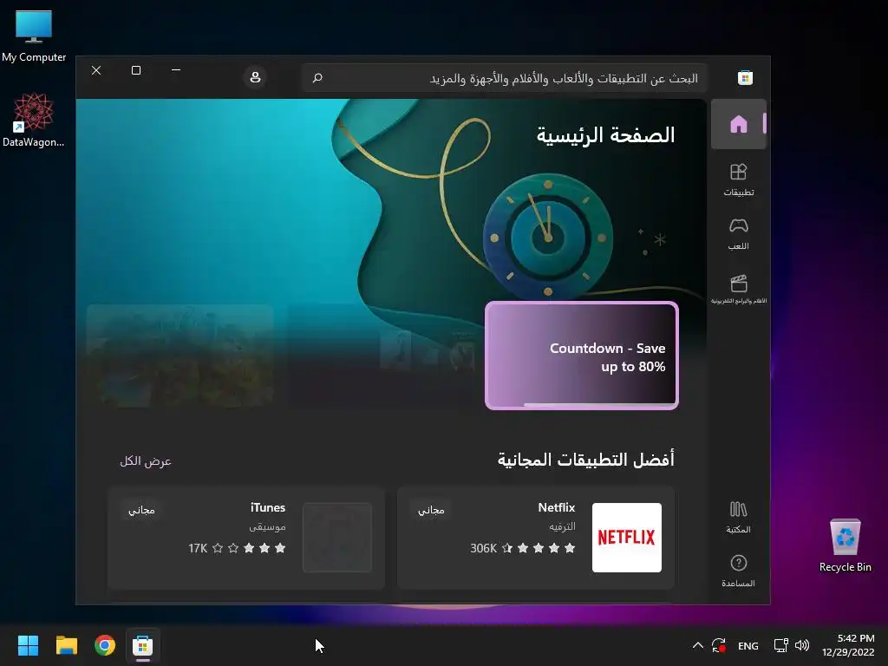The width and height of the screenshot is (888, 666).
Task: Close the Microsoft Store window
Action: point(96,70)
